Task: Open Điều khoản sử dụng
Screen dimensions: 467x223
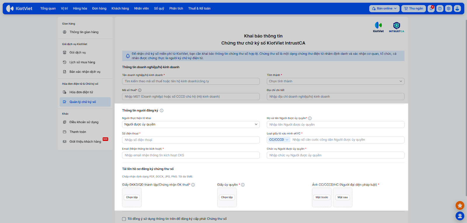Action: click(x=85, y=122)
